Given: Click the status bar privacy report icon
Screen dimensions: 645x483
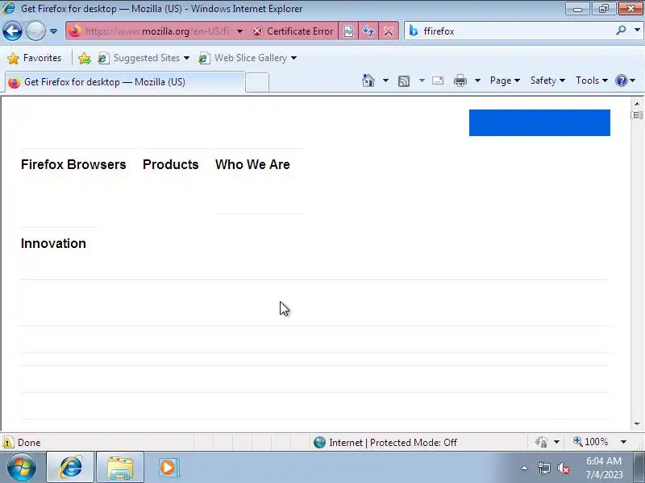Looking at the screenshot, I should [541, 442].
